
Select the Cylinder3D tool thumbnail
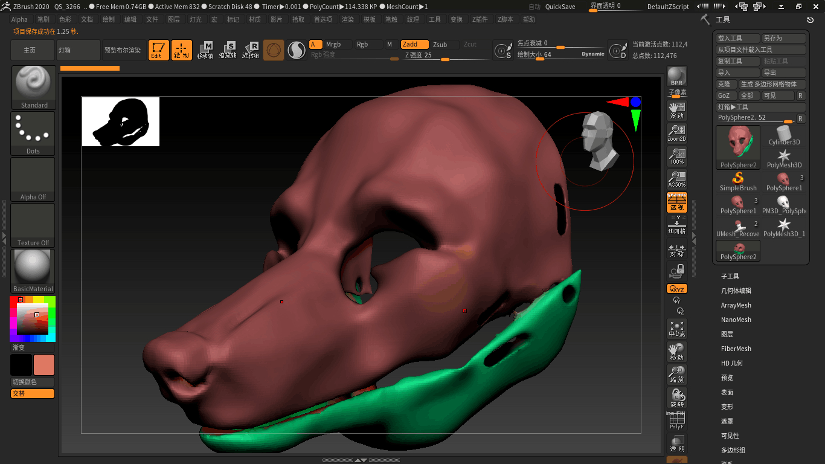pos(784,135)
